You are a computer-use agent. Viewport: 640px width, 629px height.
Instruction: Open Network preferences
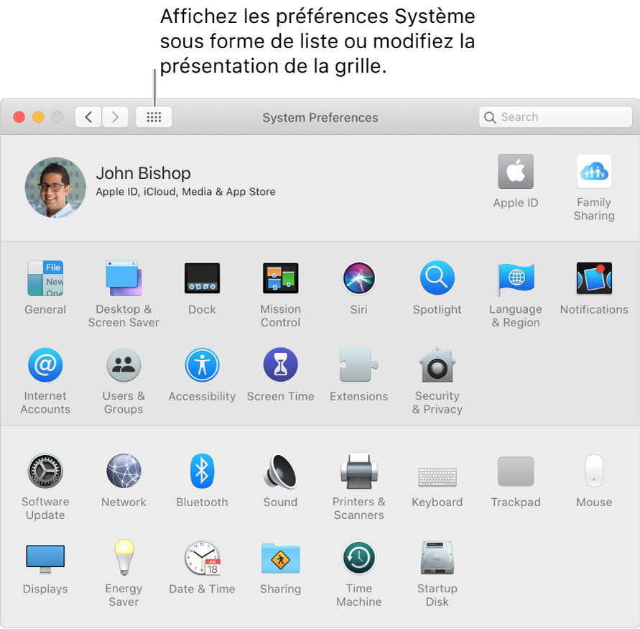(x=124, y=471)
